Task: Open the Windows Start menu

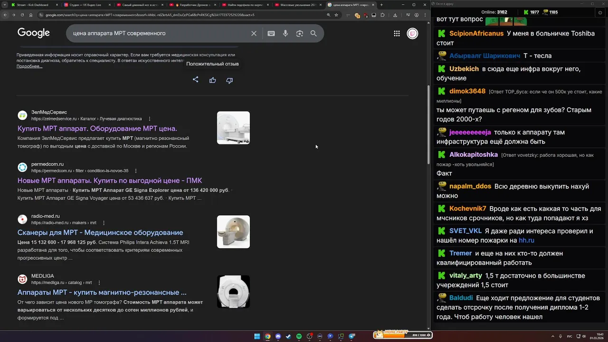Action: (x=257, y=336)
